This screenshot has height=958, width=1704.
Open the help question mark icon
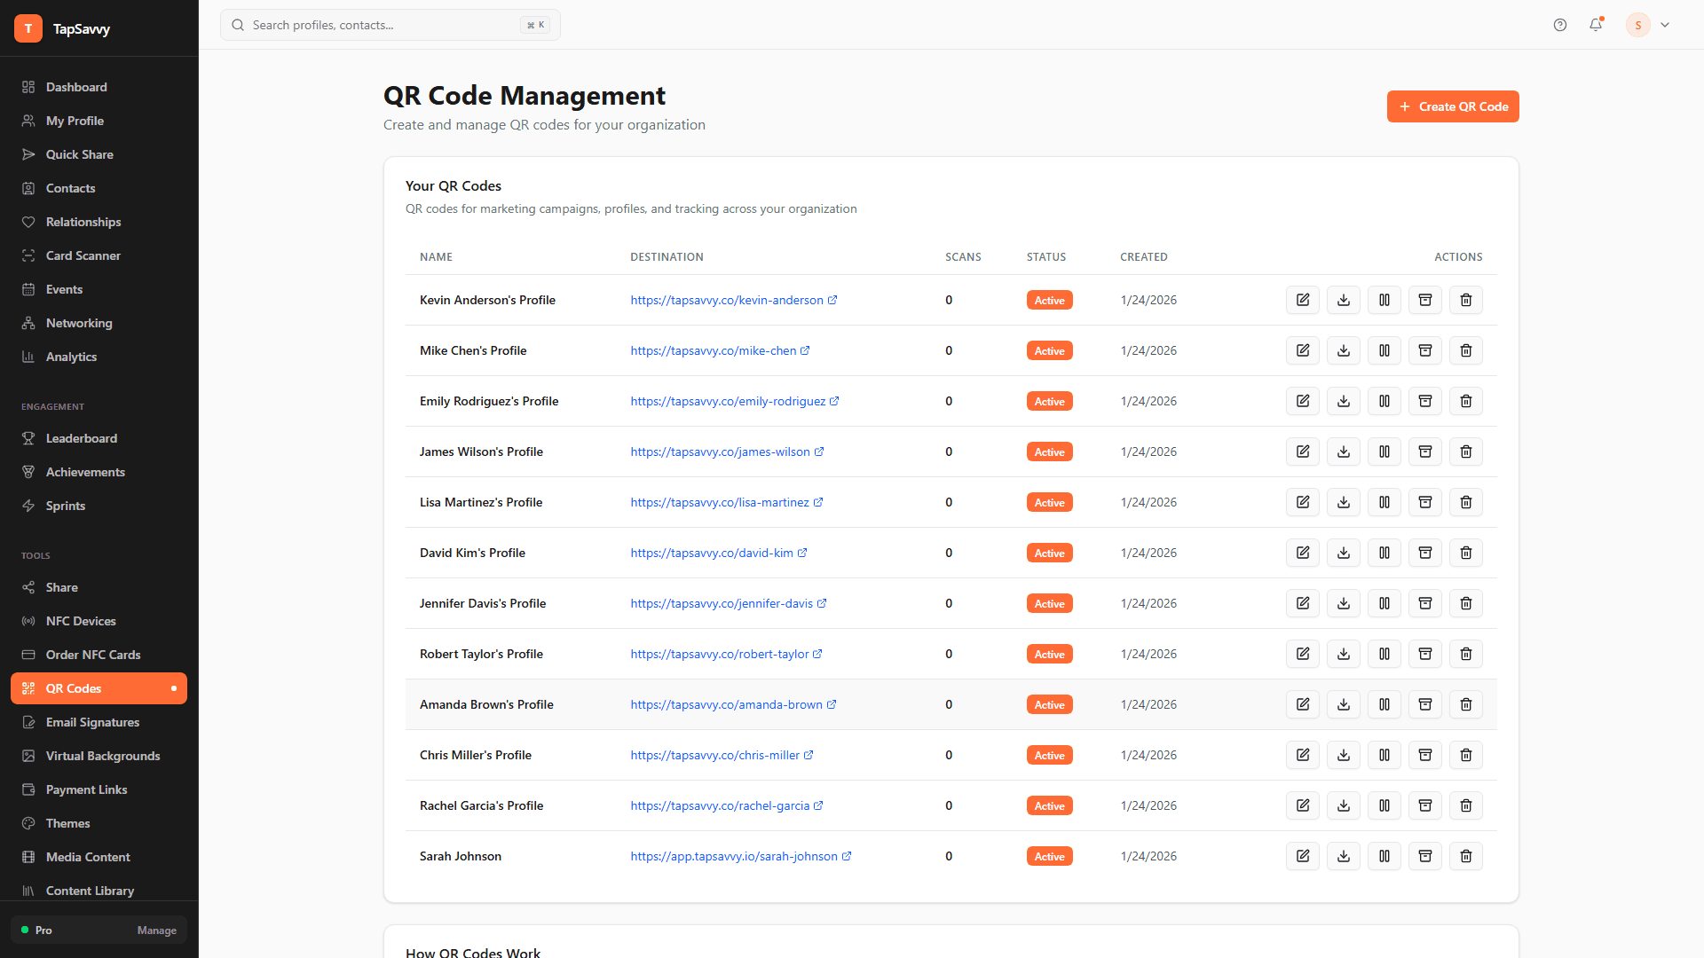[x=1560, y=25]
